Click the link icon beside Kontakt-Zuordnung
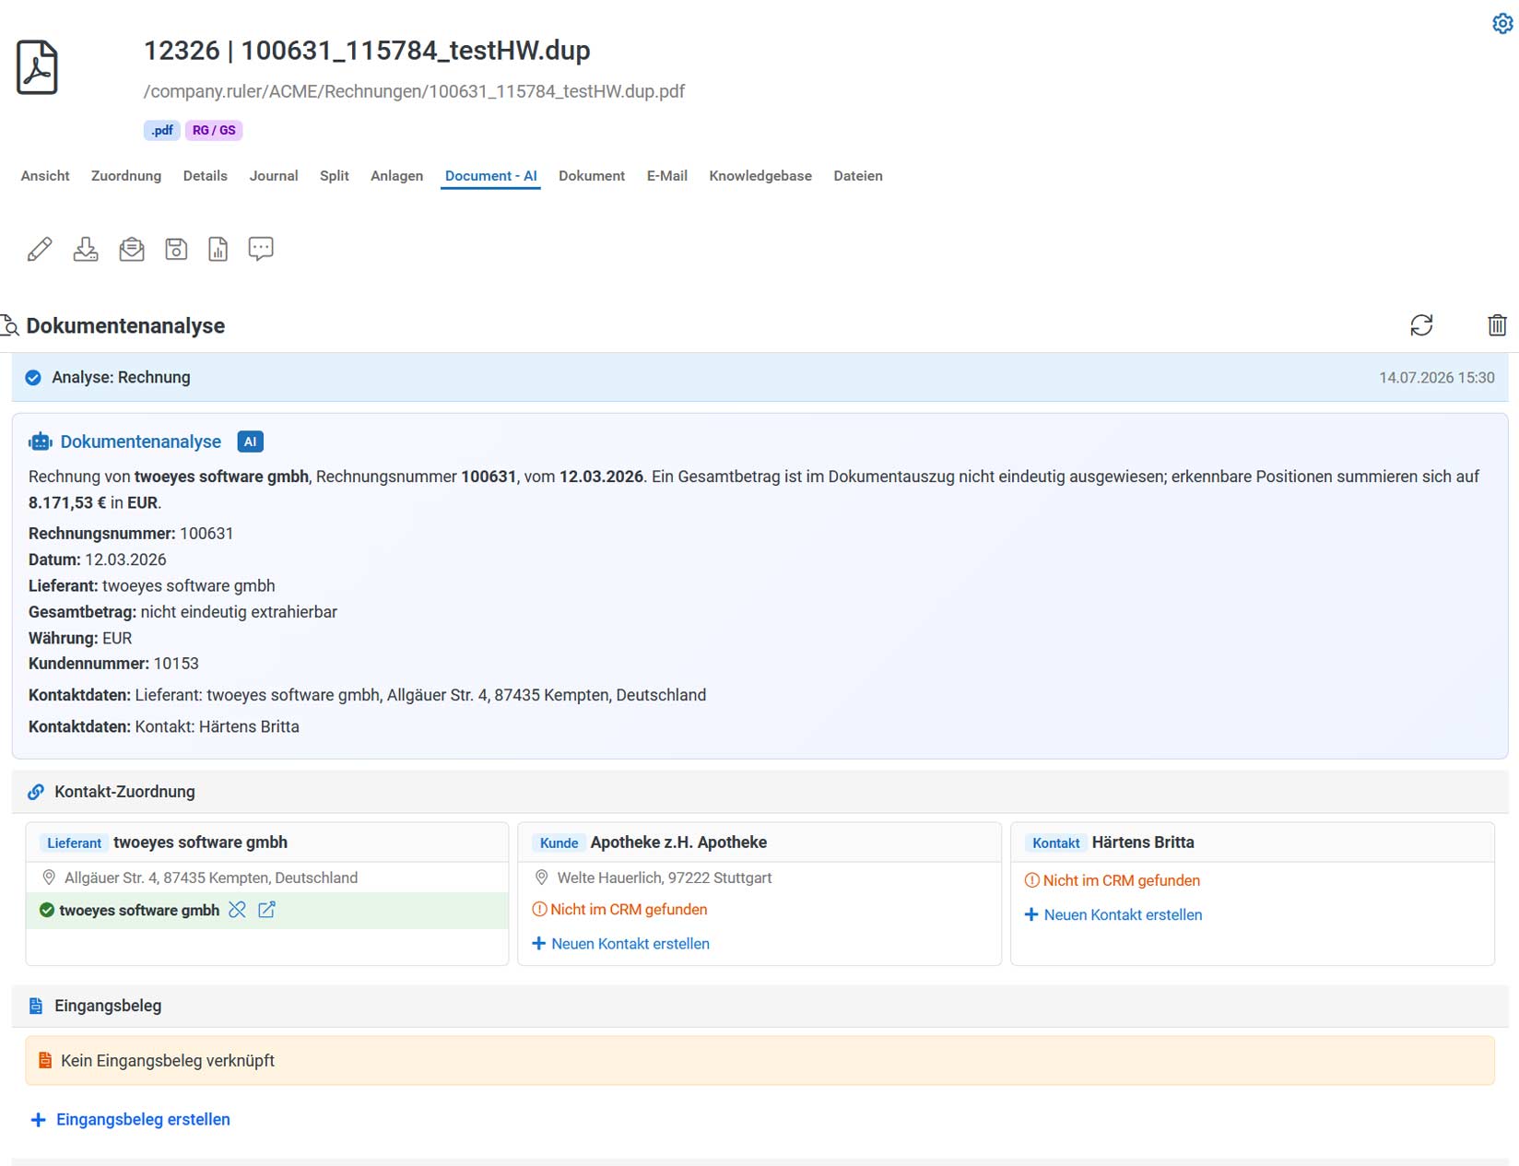 pos(36,792)
